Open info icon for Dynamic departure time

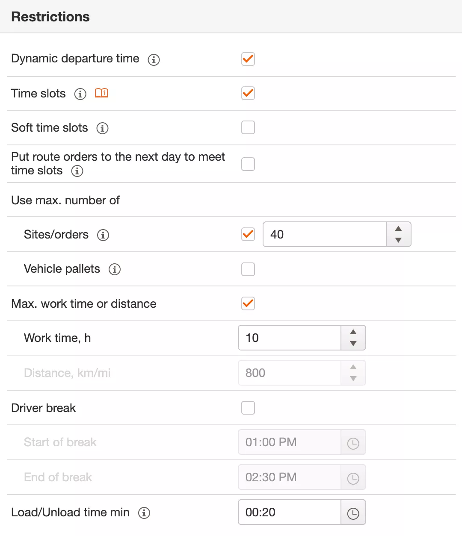[154, 59]
